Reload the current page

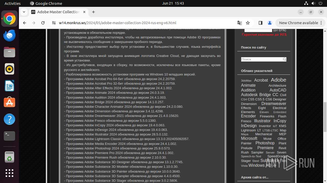point(43,23)
